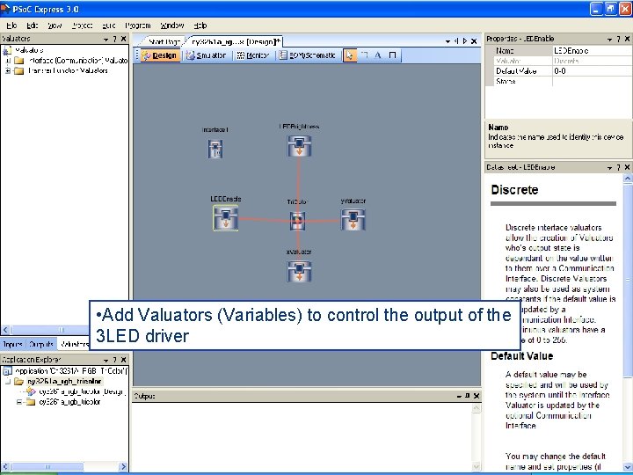The height and width of the screenshot is (475, 633).
Task: Select the dashed selection box tool
Action: pyautogui.click(x=364, y=55)
